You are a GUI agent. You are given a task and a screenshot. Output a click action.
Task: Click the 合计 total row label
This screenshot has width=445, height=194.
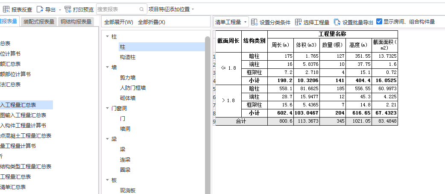(x=242, y=121)
